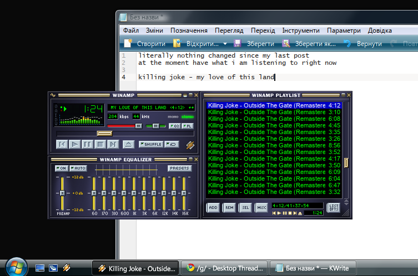Open equalizer PRESETS menu
This screenshot has height=276, width=418.
pyautogui.click(x=179, y=168)
